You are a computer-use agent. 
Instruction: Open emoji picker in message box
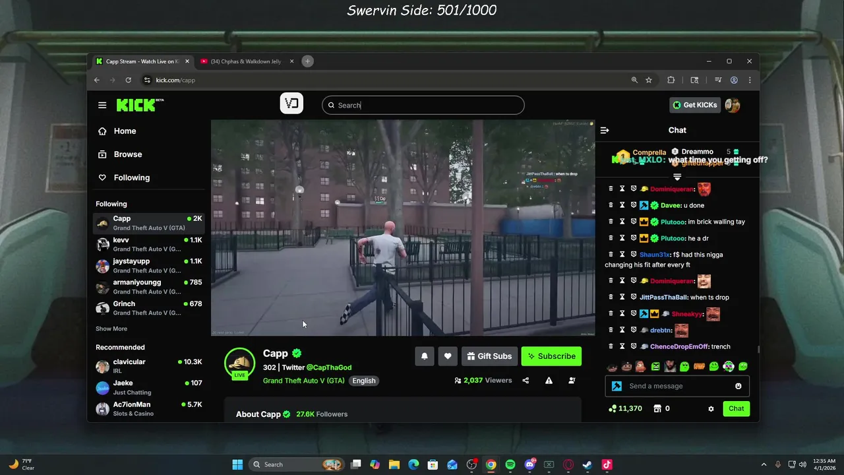click(738, 386)
